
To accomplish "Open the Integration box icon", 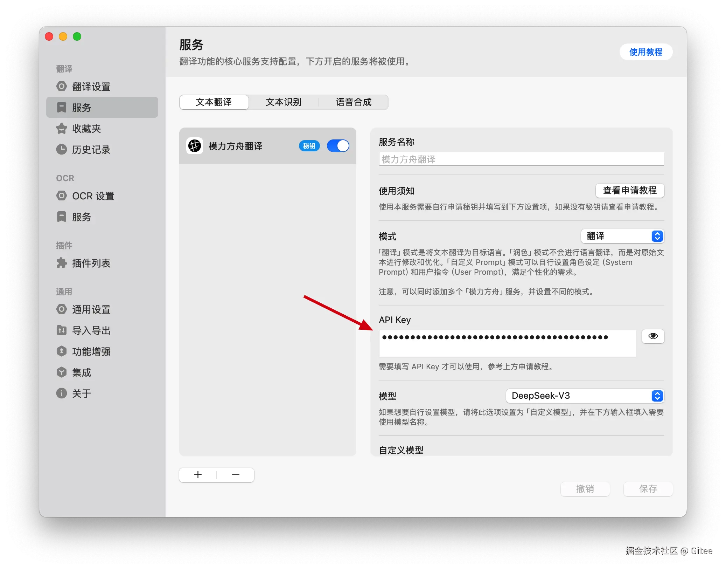I will 62,372.
